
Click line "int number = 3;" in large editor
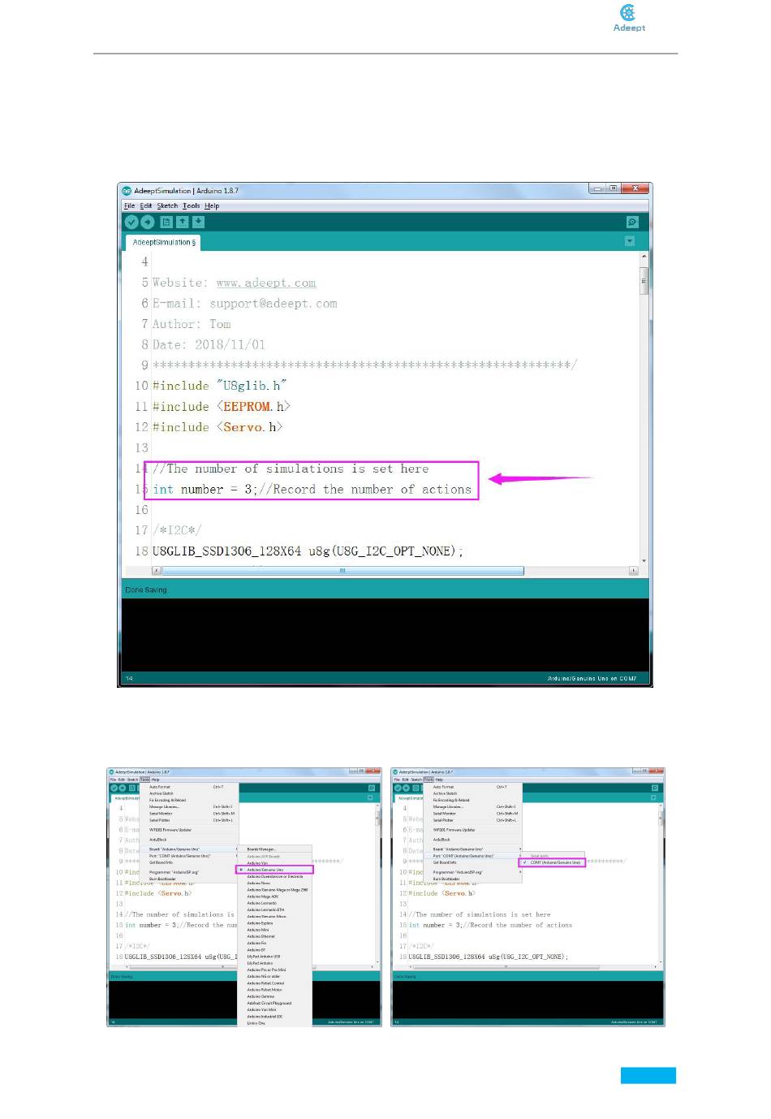[312, 490]
